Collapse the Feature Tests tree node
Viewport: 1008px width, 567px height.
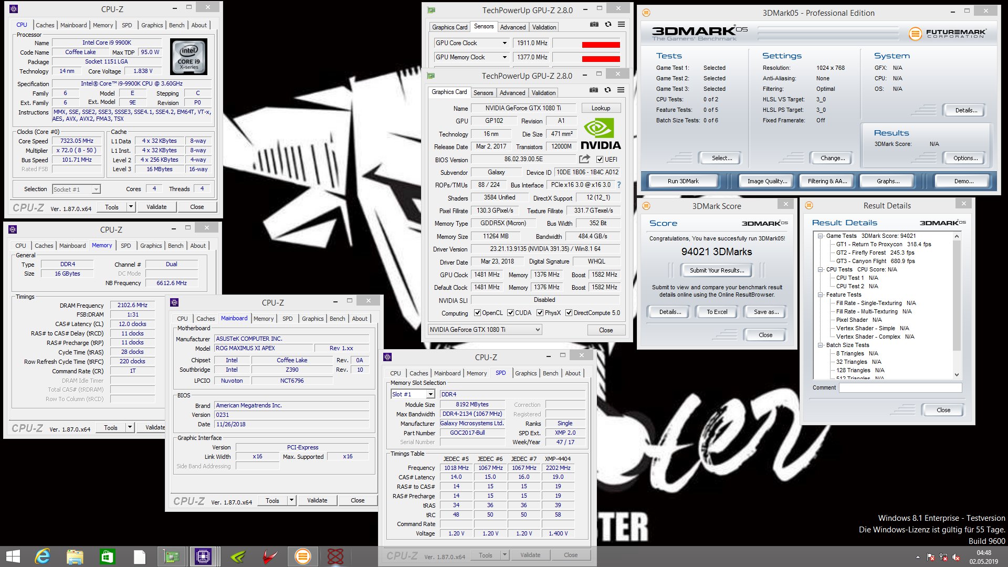click(x=820, y=295)
